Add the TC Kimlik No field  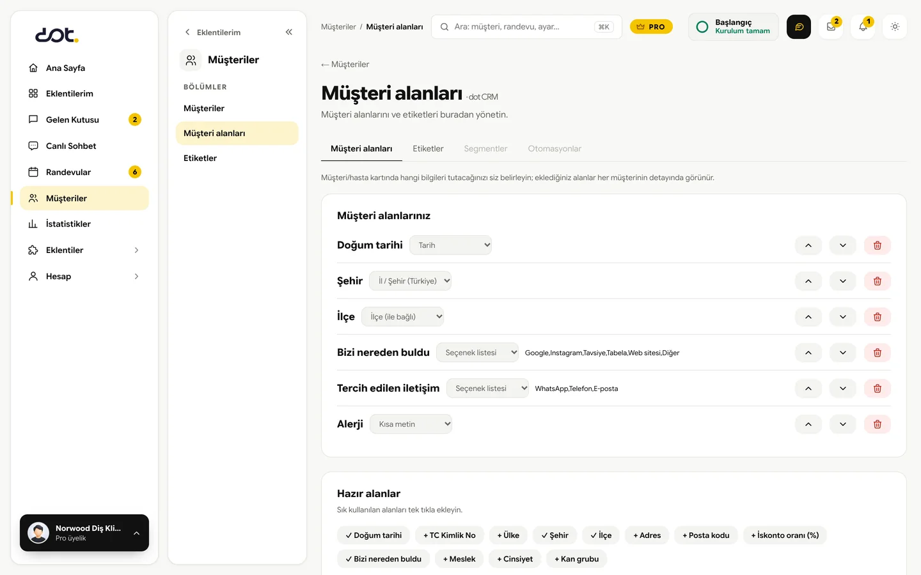pyautogui.click(x=449, y=535)
